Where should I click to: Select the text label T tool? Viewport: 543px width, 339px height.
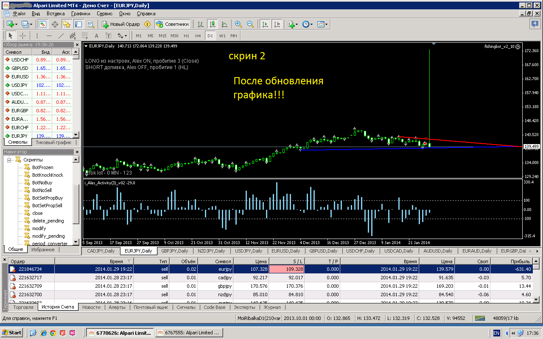click(108, 36)
